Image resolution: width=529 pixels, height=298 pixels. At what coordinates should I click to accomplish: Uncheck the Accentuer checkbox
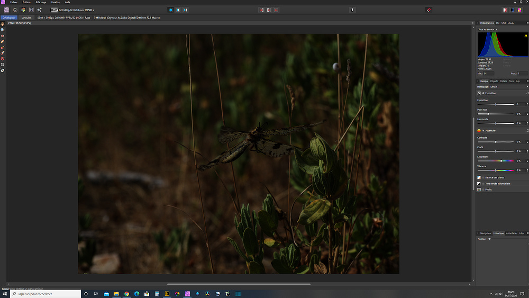(483, 131)
